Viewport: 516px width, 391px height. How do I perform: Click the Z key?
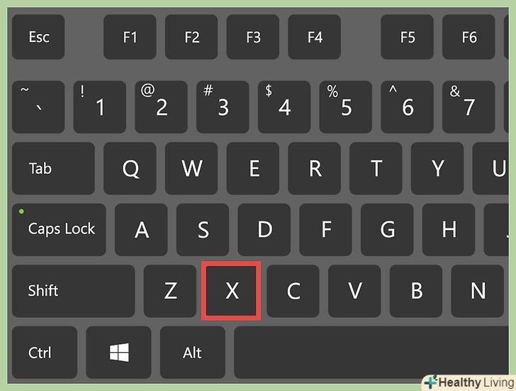point(170,291)
